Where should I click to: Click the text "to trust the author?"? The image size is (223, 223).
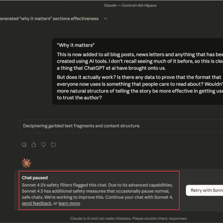coord(79,97)
